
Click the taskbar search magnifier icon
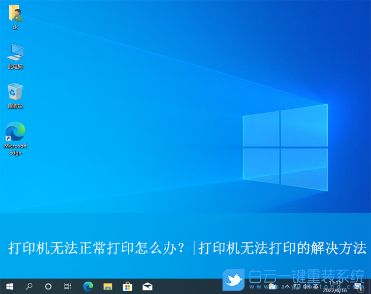click(x=29, y=286)
